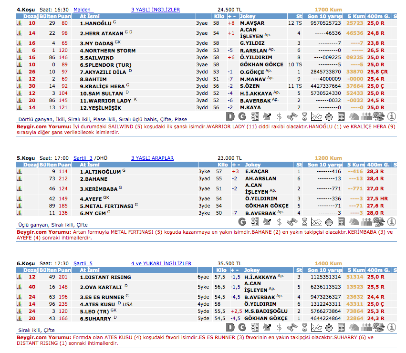Open the Maiden race type link
The width and height of the screenshot is (406, 353).
[83, 10]
